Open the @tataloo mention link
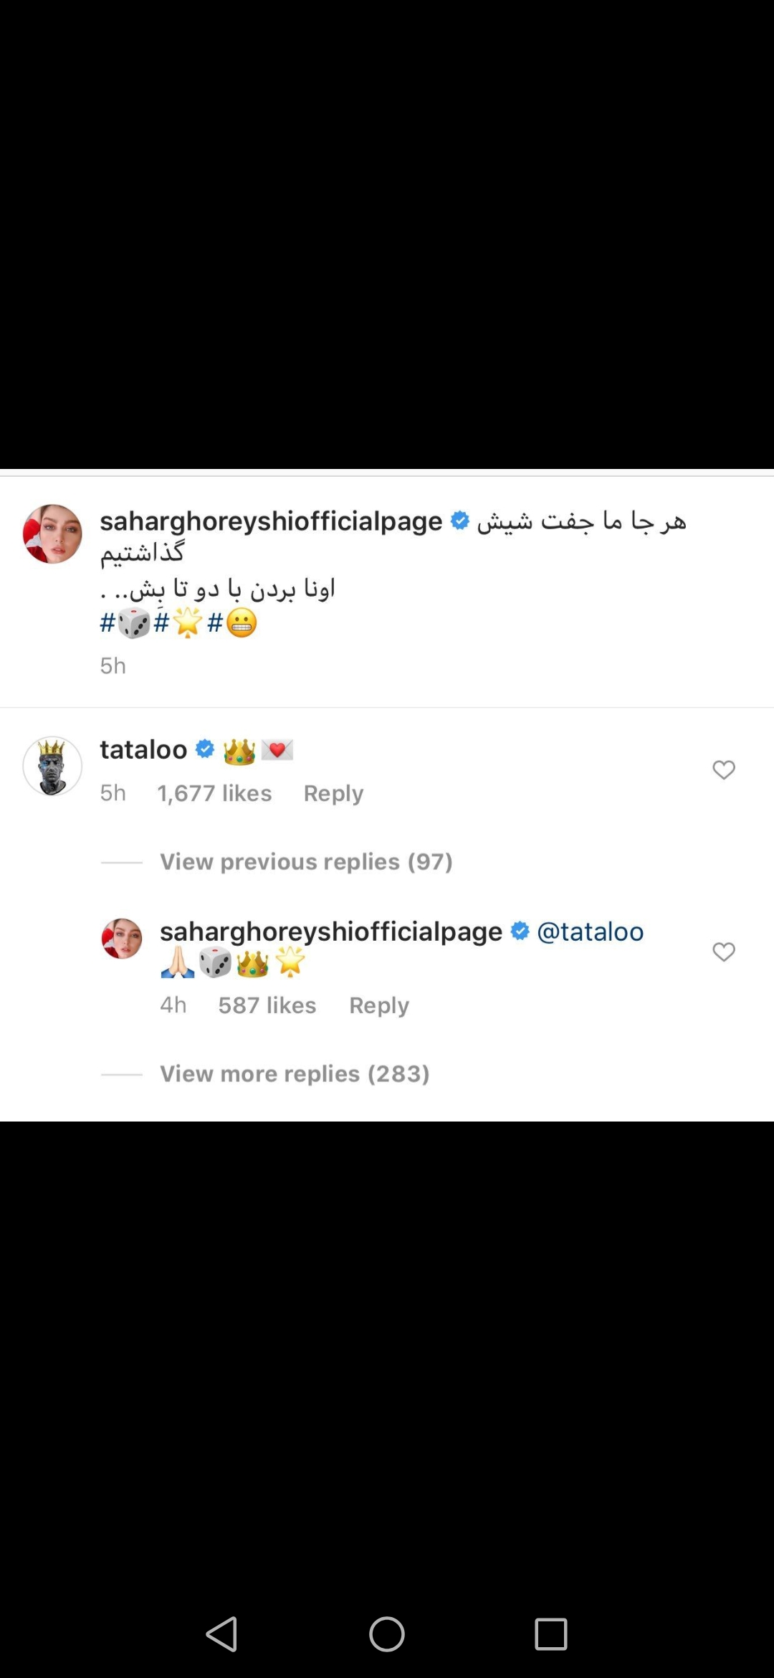 (591, 931)
